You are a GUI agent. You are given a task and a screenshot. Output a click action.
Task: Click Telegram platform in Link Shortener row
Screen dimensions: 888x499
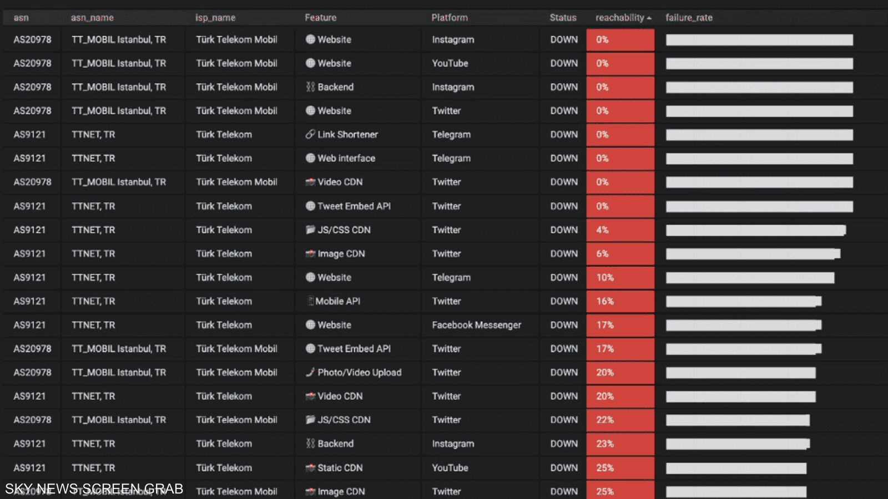pos(451,134)
